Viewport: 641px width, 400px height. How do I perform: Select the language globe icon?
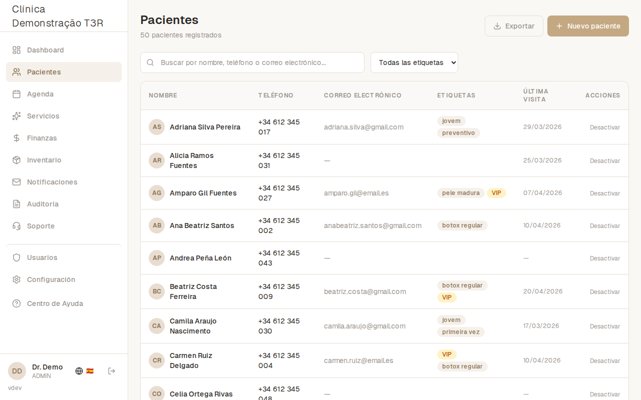click(79, 371)
